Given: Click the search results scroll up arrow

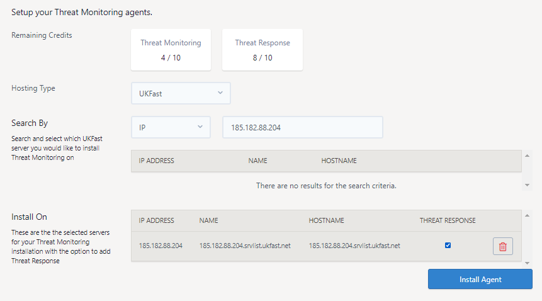Looking at the screenshot, I should pyautogui.click(x=528, y=155).
